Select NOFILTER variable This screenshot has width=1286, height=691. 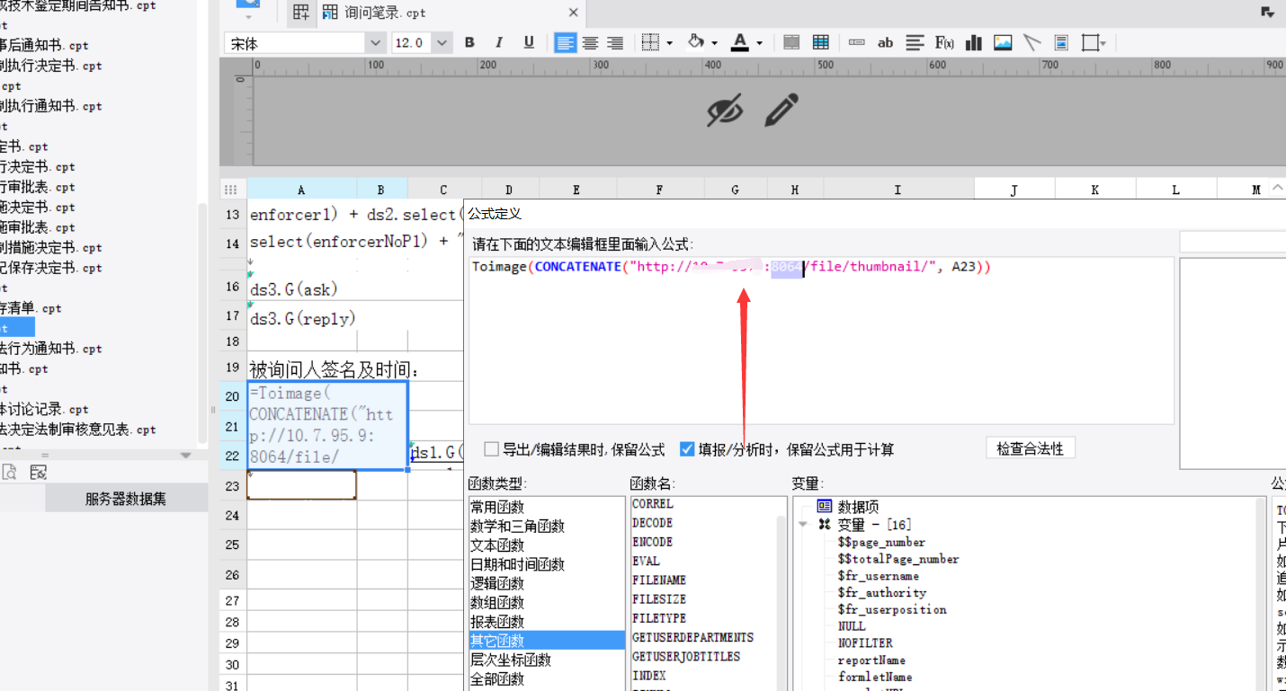[865, 643]
